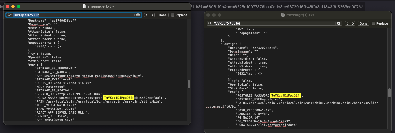Click the PG_VERSION=16.8-1.pgdg120+1 line
Screen dimensions: 395x133
(x=264, y=121)
